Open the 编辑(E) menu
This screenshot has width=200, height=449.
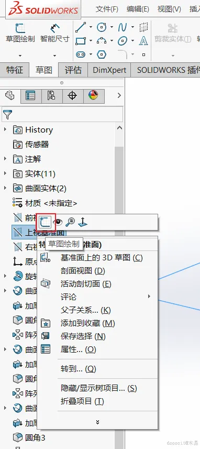pyautogui.click(x=138, y=9)
